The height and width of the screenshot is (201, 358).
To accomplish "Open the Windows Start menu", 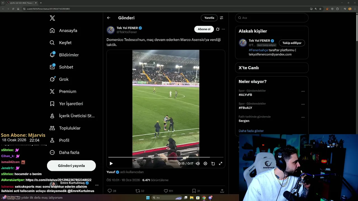I will coord(148,198).
